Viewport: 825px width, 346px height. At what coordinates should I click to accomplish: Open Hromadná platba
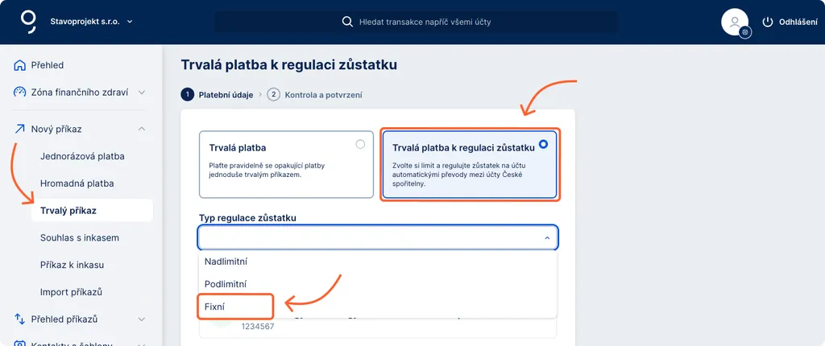tap(77, 183)
